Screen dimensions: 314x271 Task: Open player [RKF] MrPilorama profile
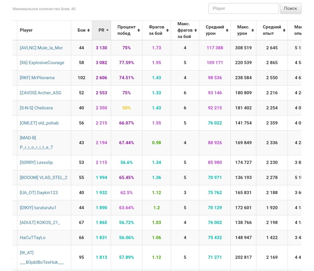[37, 77]
